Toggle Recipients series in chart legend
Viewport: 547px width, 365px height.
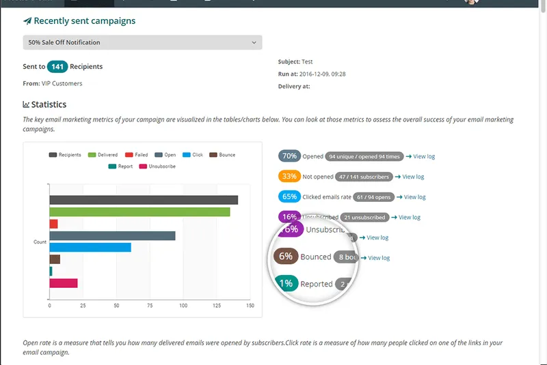point(65,155)
